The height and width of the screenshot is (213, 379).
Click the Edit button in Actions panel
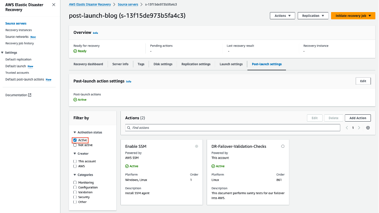[x=315, y=118]
